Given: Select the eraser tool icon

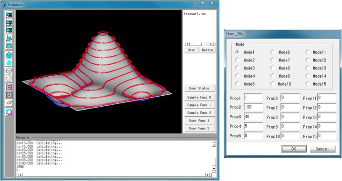Looking at the screenshot, I should tap(9, 103).
